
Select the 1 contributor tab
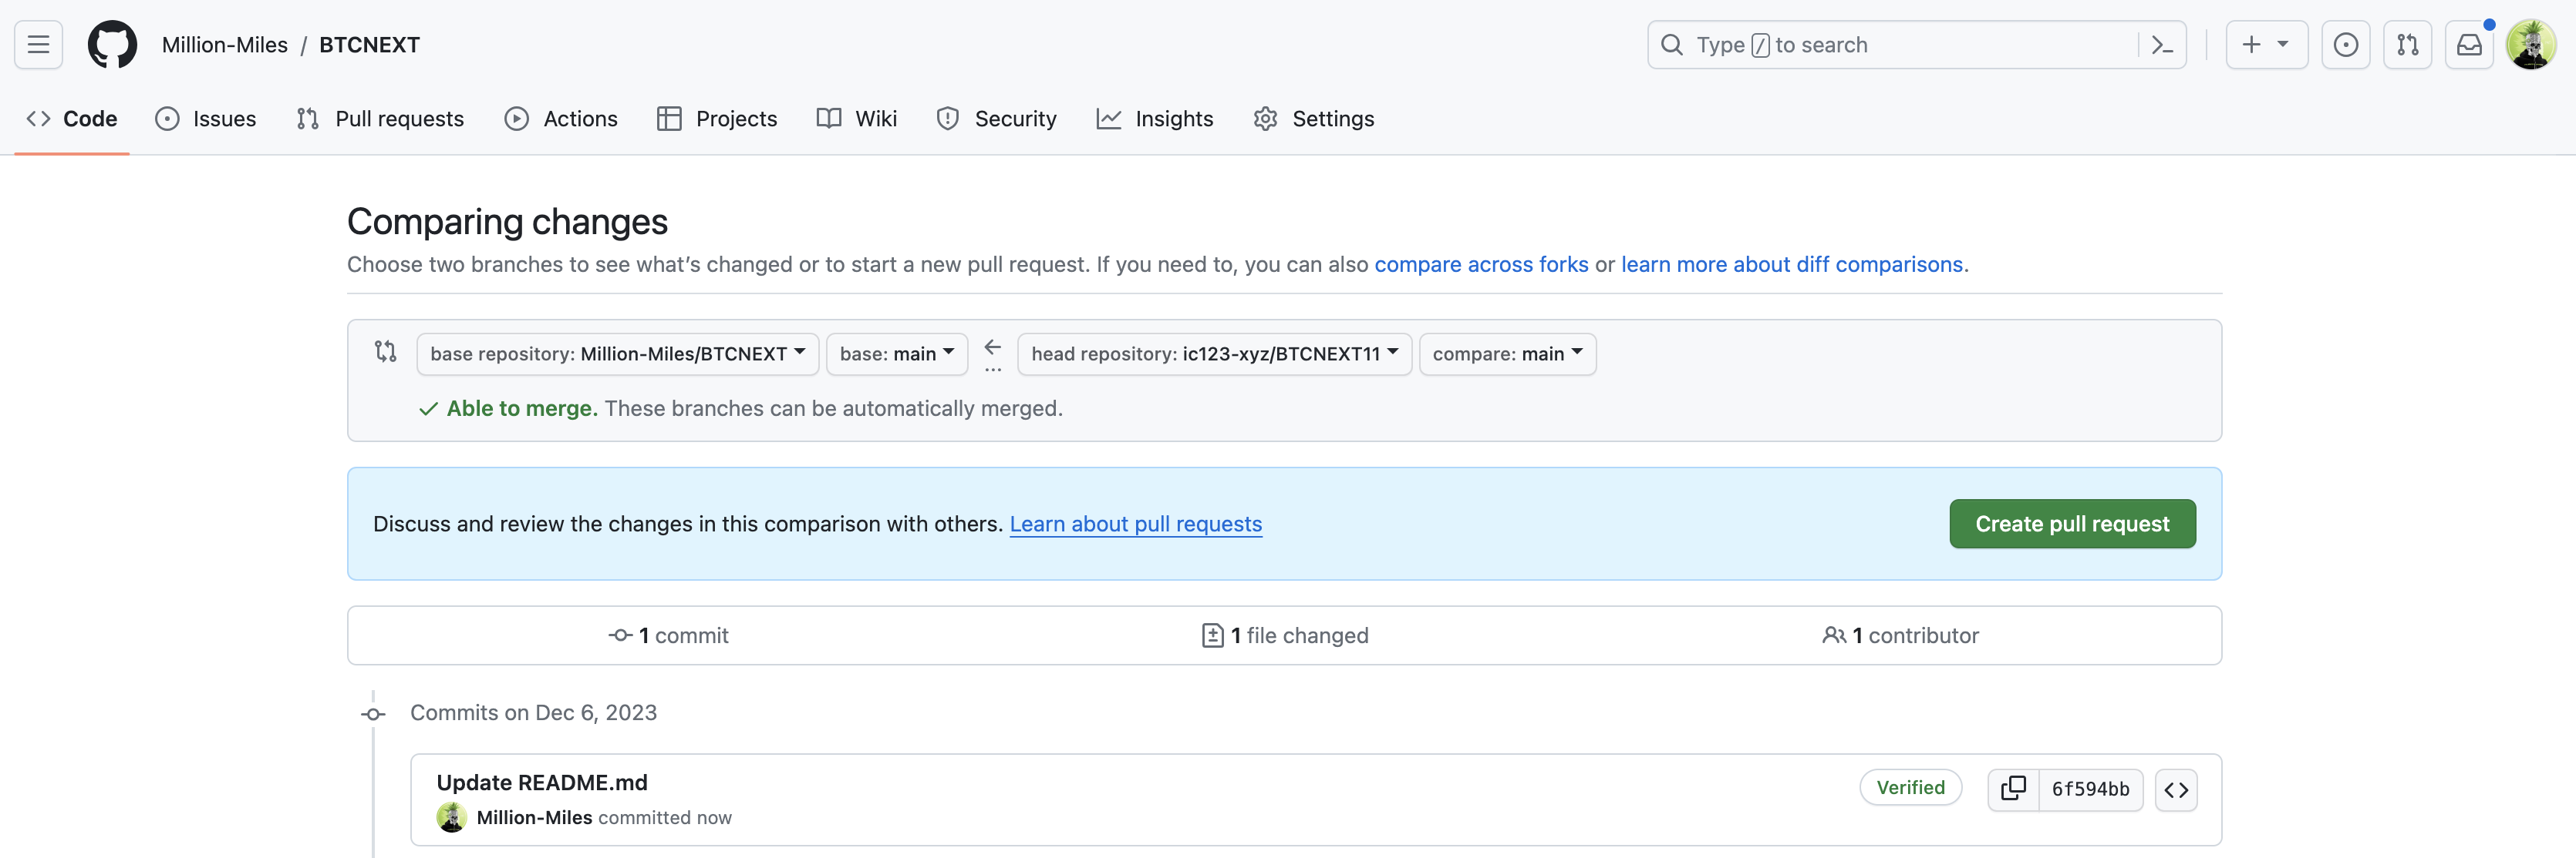[x=1900, y=636]
